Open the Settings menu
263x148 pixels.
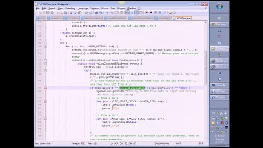click(x=95, y=9)
